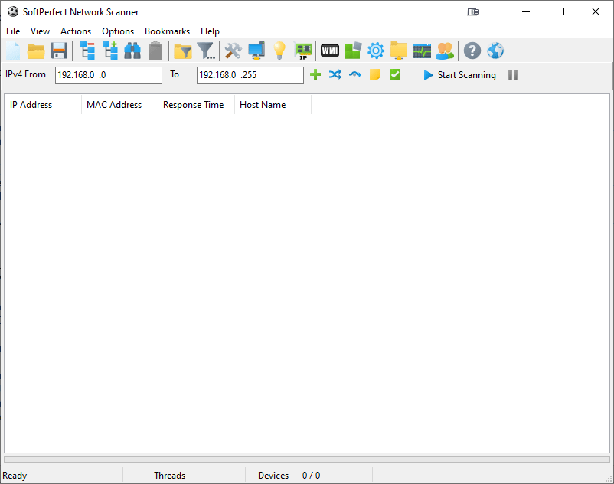Click the blue globe icon
This screenshot has height=484, width=614.
(495, 51)
